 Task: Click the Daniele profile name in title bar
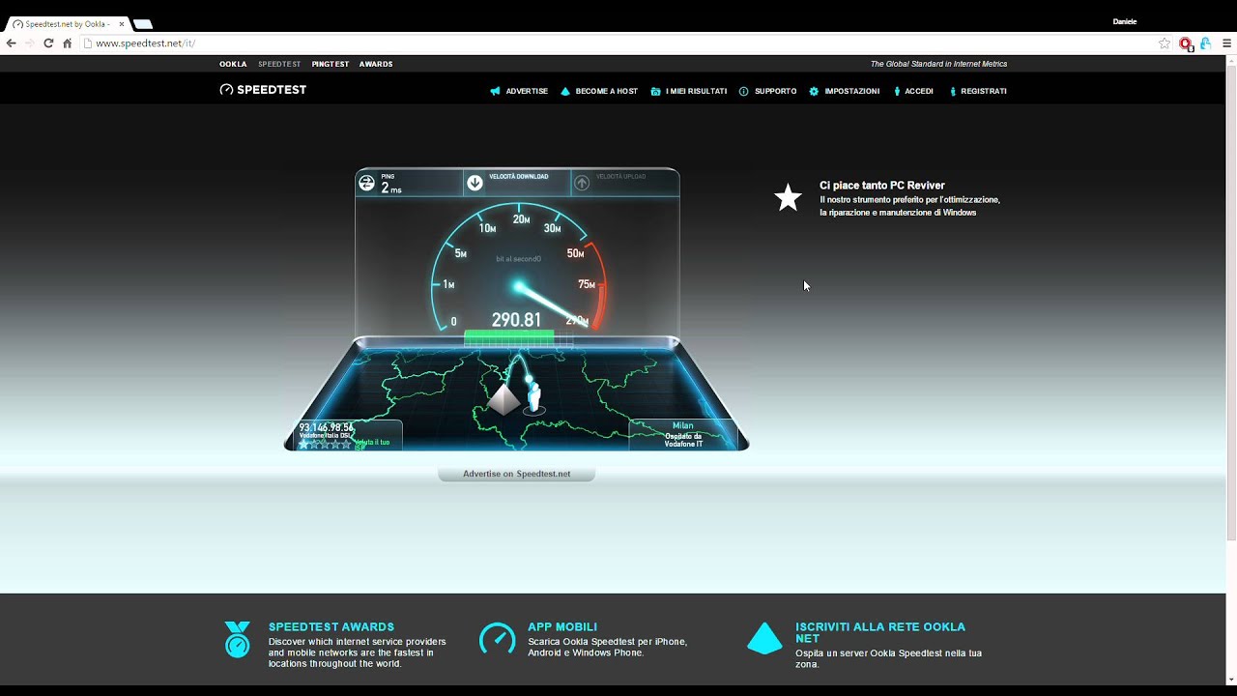(1125, 21)
